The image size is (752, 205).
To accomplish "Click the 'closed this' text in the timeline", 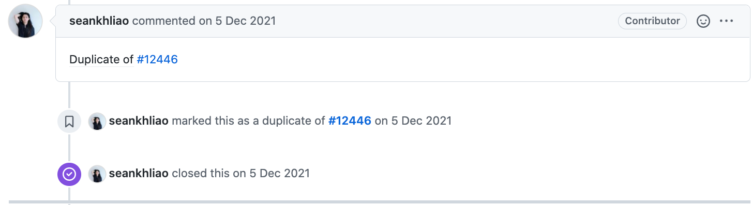I will [x=201, y=173].
